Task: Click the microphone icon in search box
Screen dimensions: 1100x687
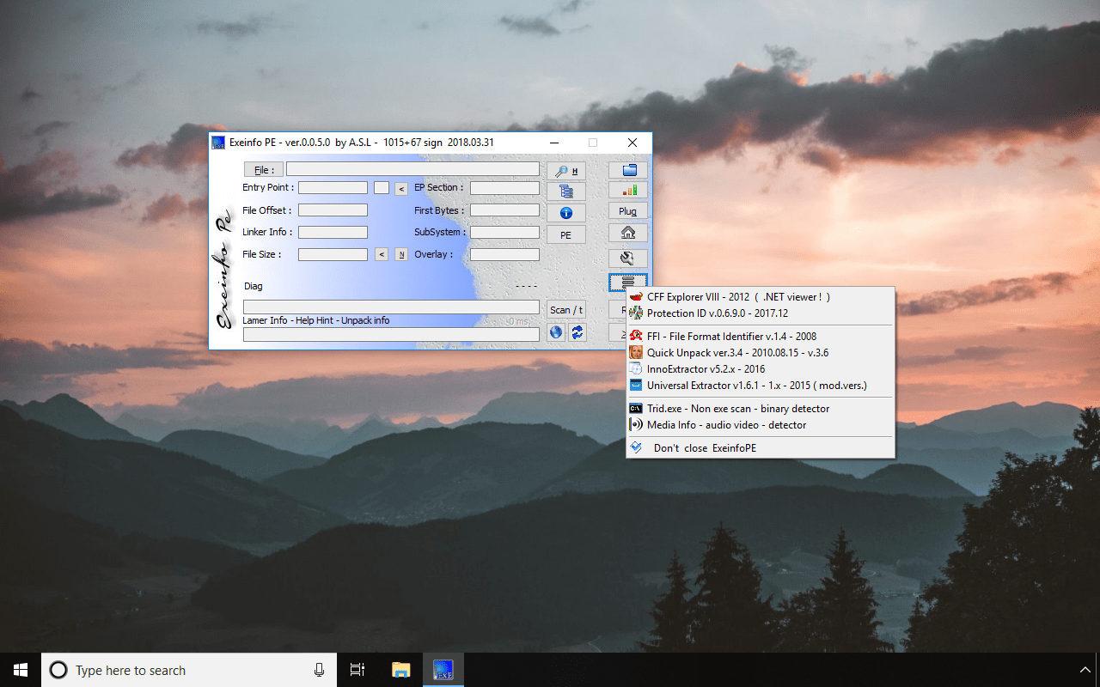Action: pos(320,670)
